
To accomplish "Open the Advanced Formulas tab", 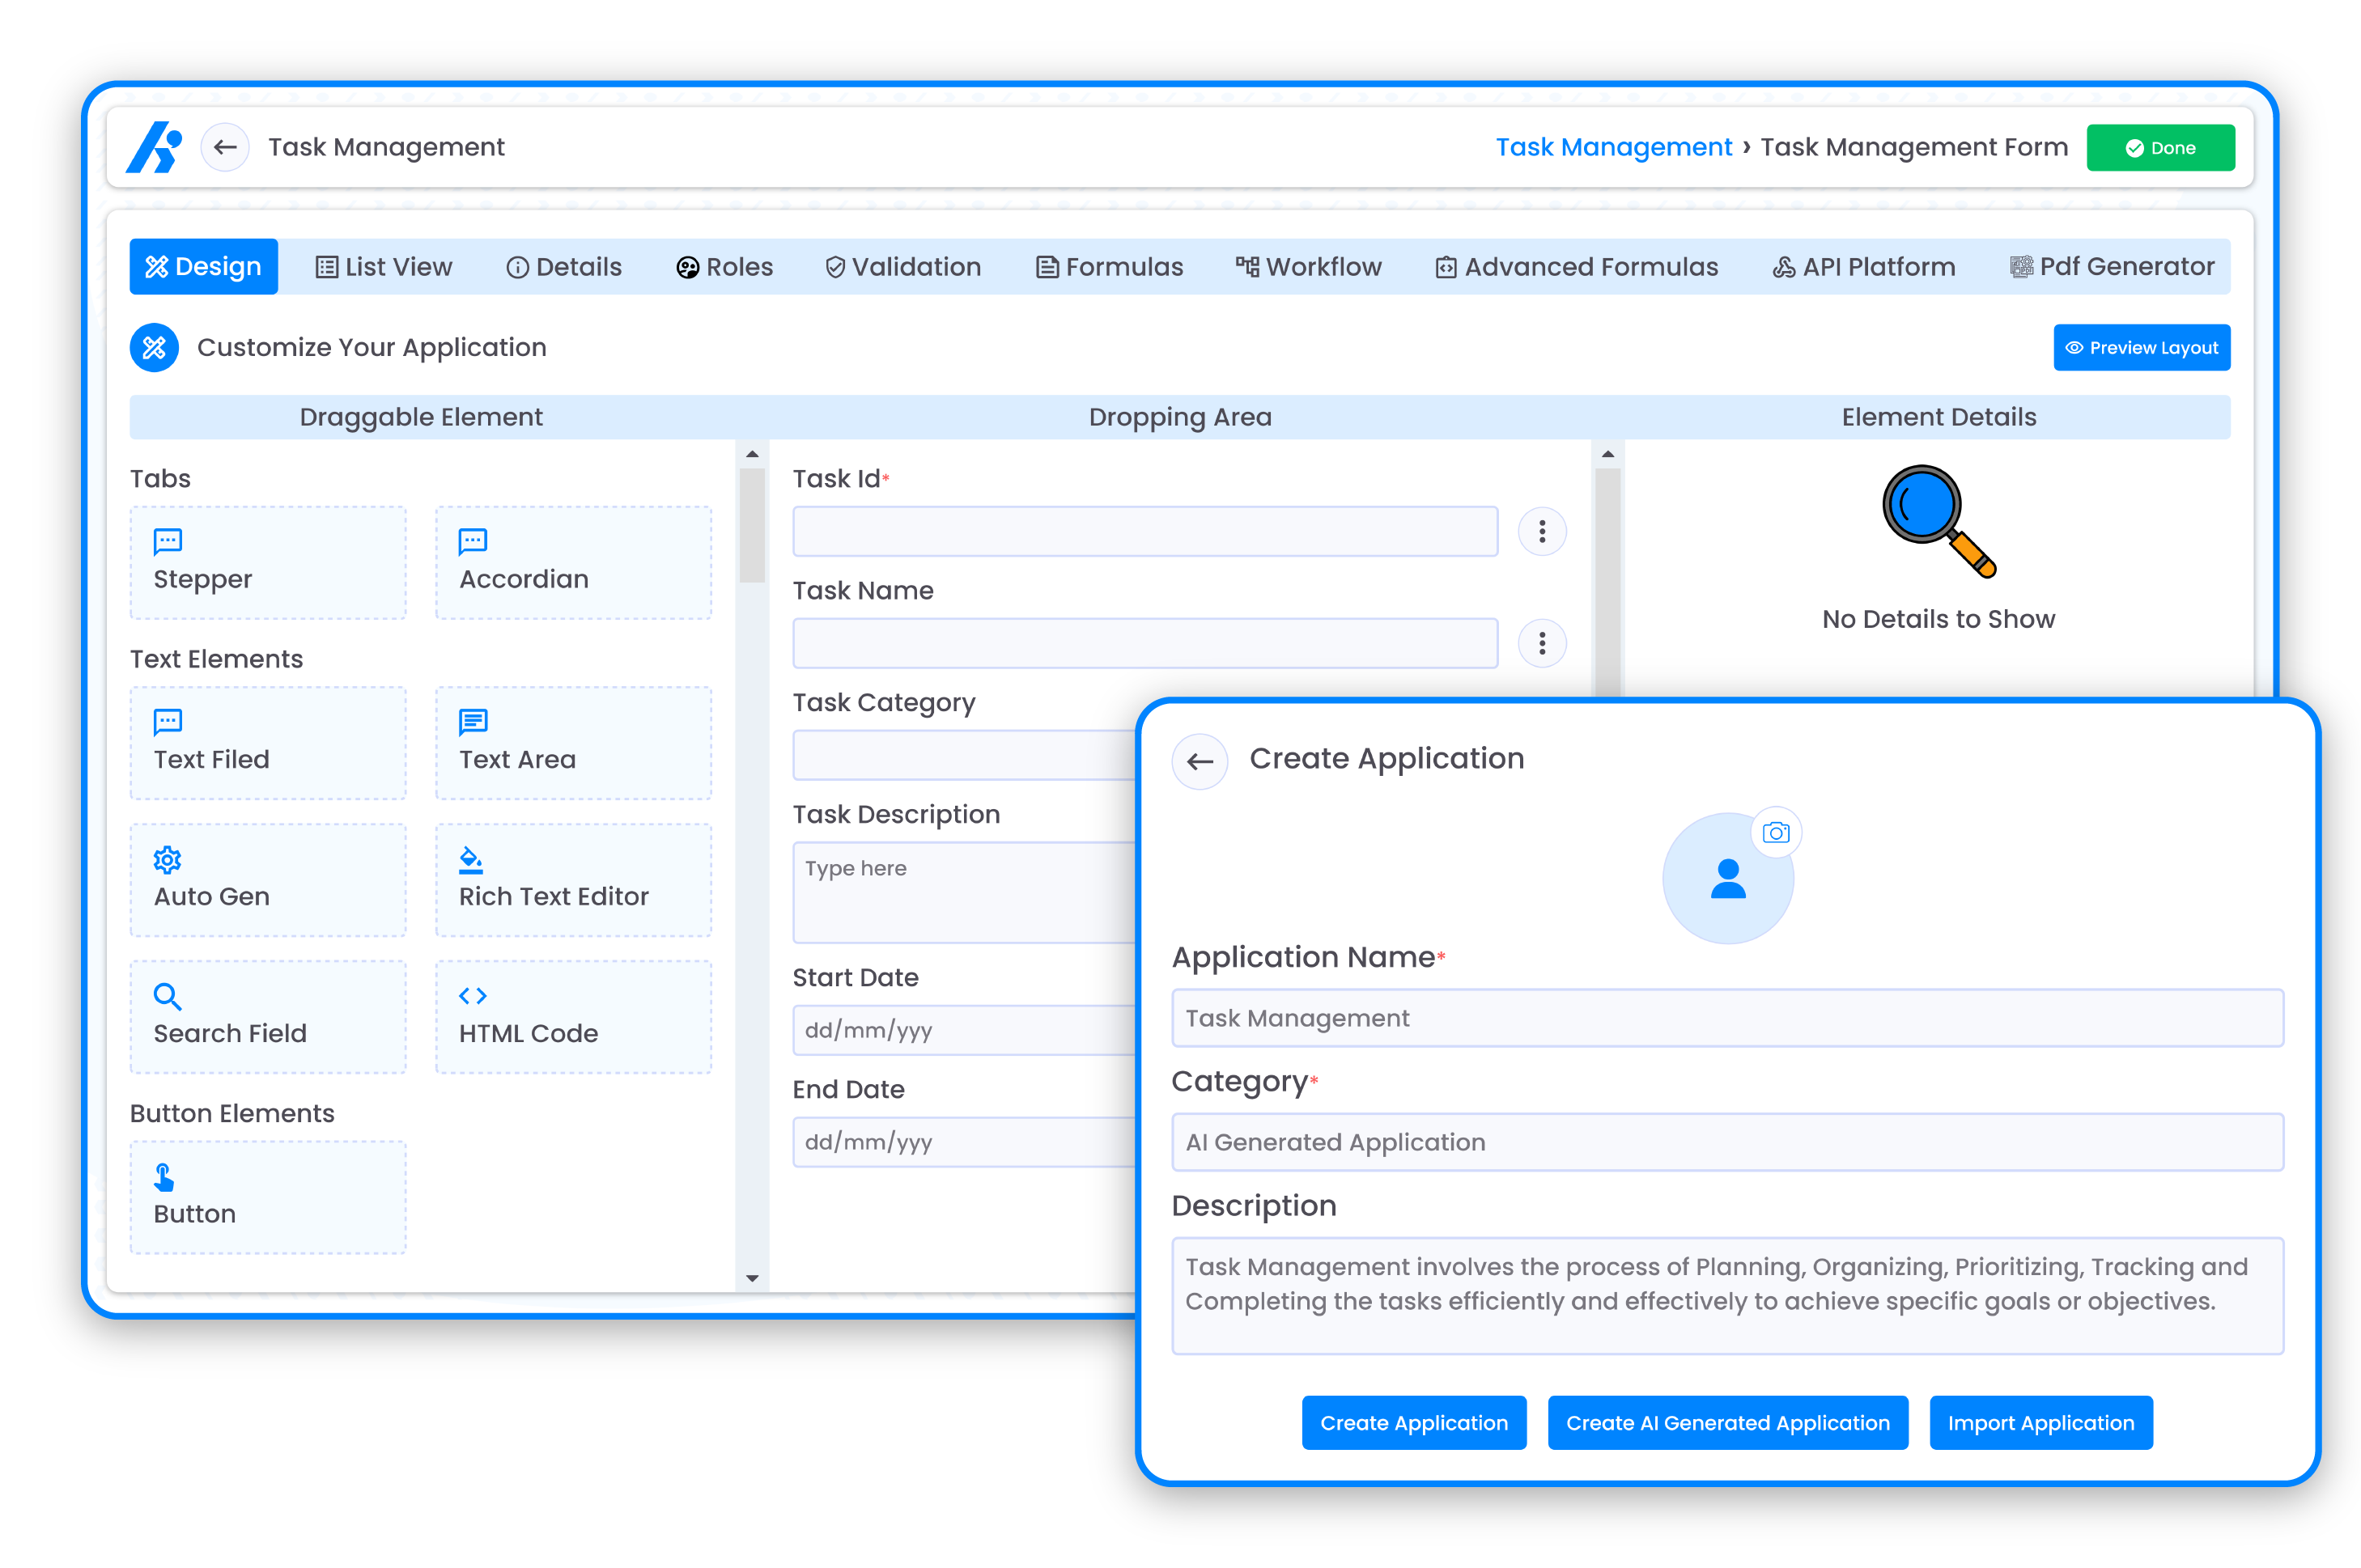I will 1577,267.
